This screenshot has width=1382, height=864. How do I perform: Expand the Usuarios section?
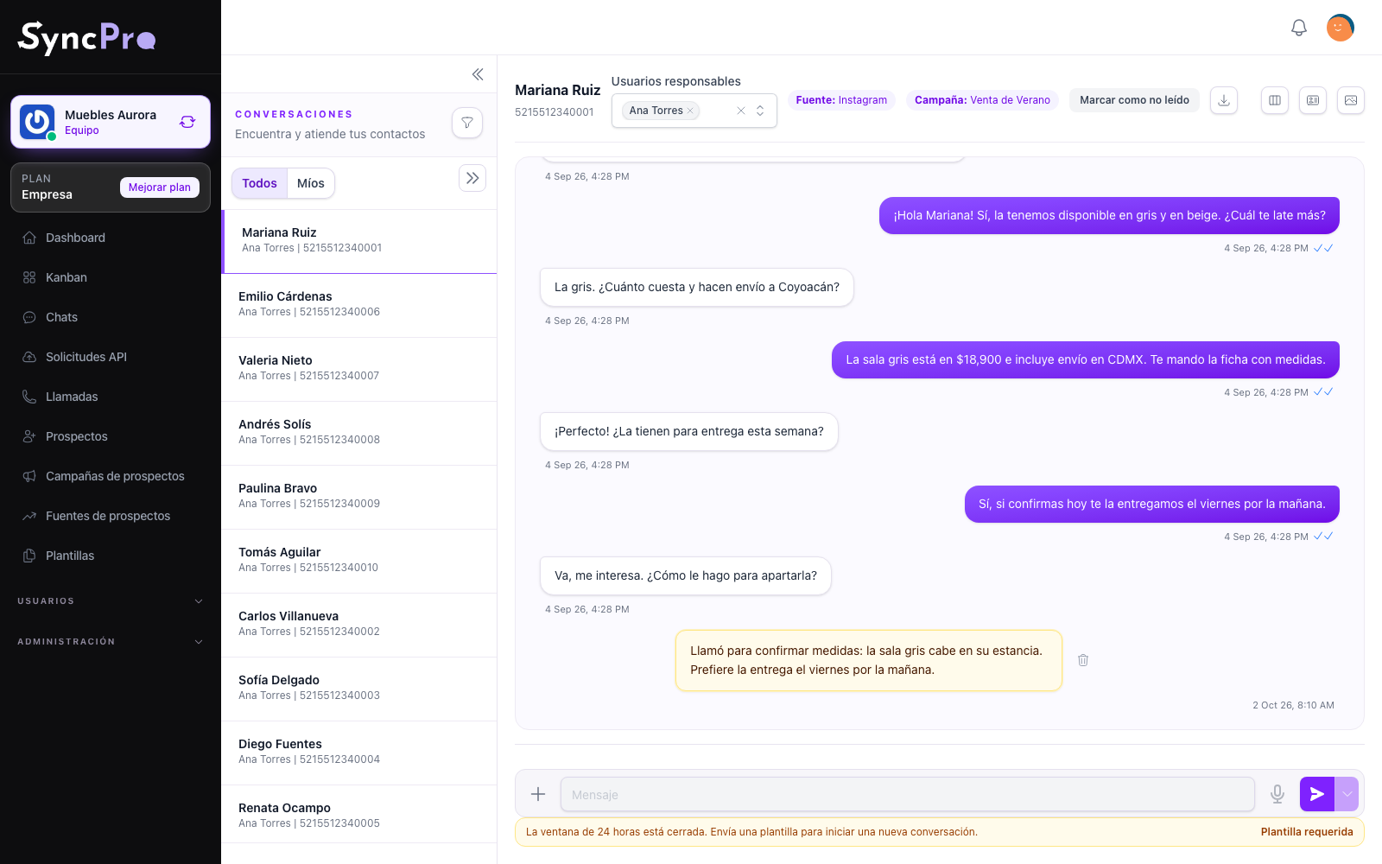click(111, 601)
